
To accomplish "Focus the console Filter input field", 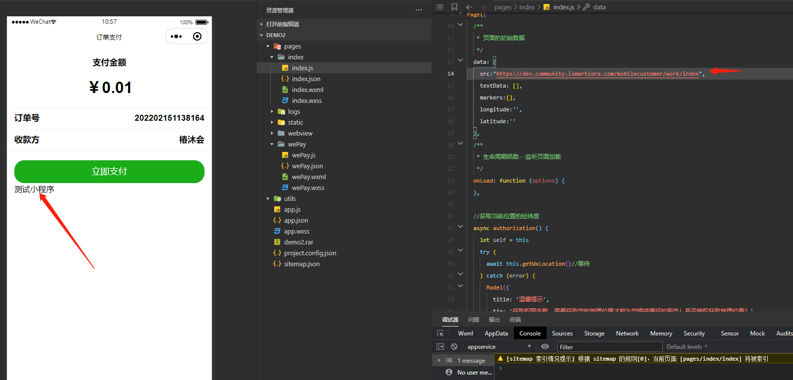I will [x=610, y=347].
